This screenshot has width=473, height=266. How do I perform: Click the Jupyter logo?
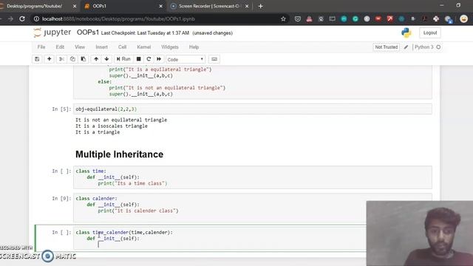click(52, 33)
